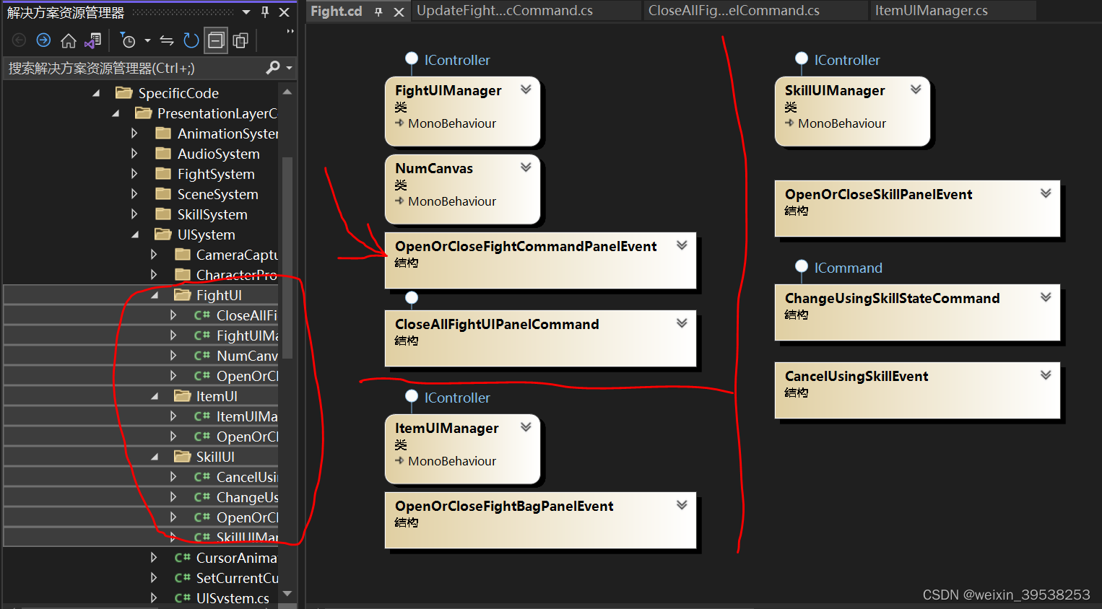Expand OpenOrCloseFightCommandPanelEvent struct chevron

(x=682, y=245)
